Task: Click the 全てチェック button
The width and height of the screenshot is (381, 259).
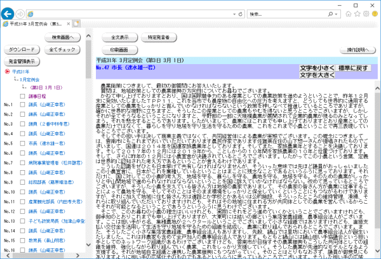Action: point(62,50)
